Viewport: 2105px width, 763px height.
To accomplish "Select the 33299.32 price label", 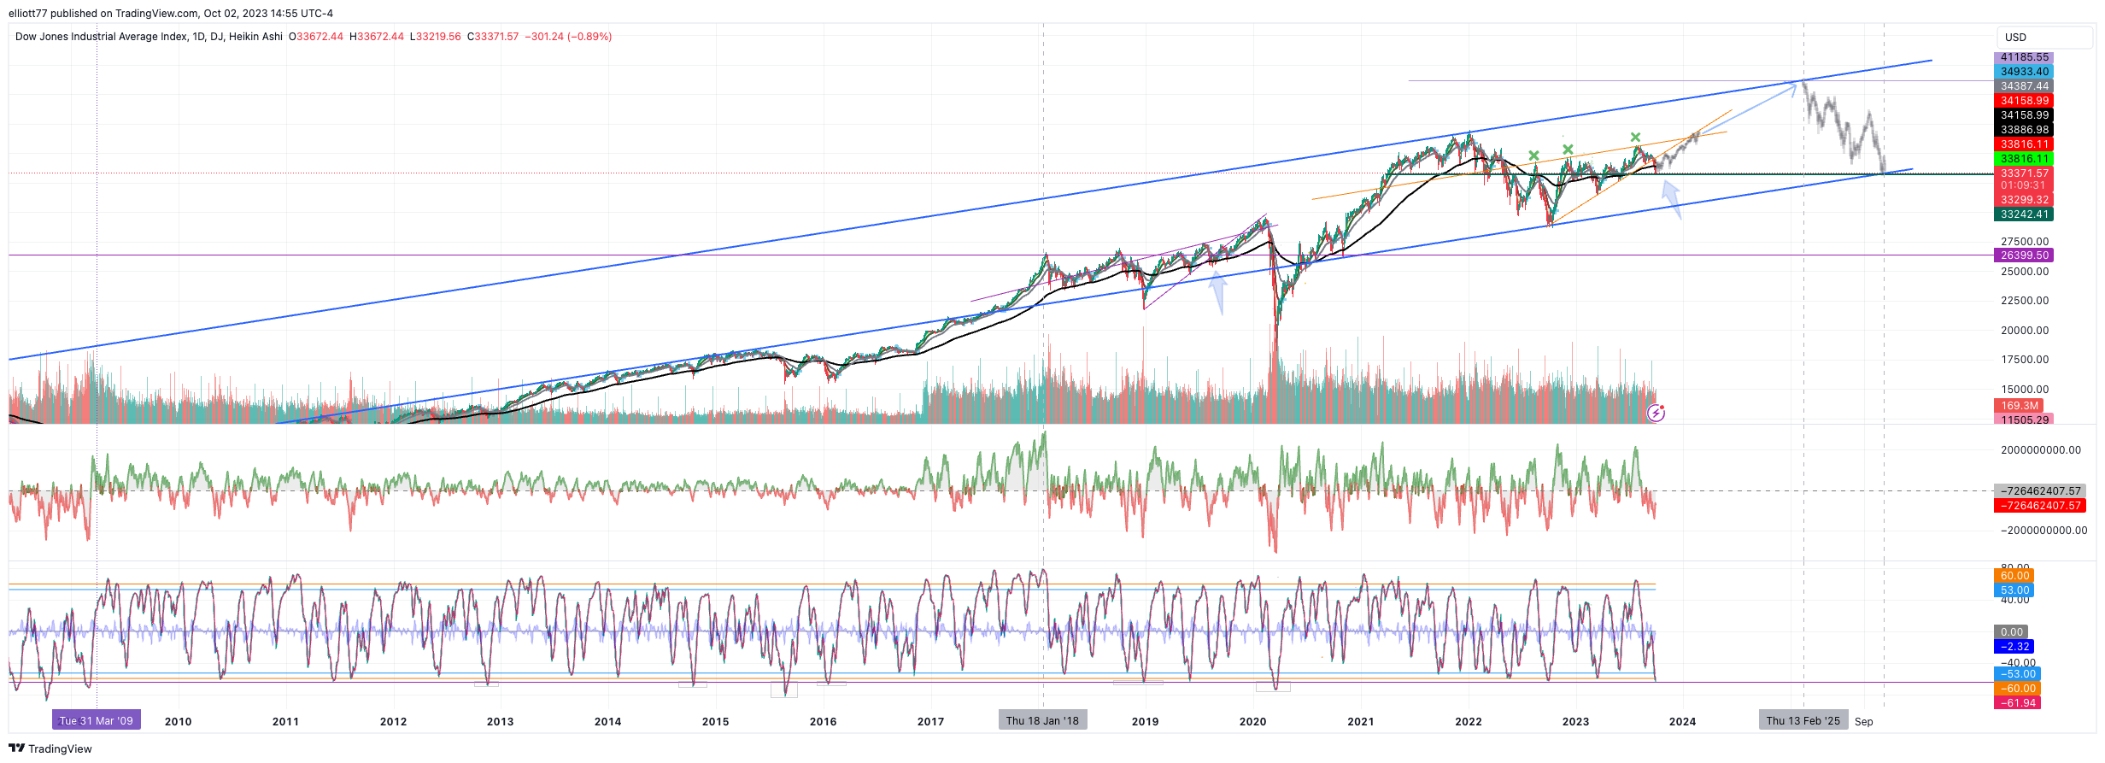I will (2024, 200).
